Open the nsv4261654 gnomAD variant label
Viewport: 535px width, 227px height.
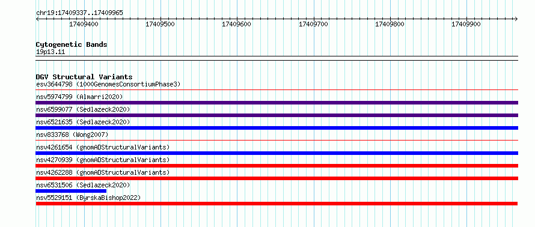(x=103, y=147)
